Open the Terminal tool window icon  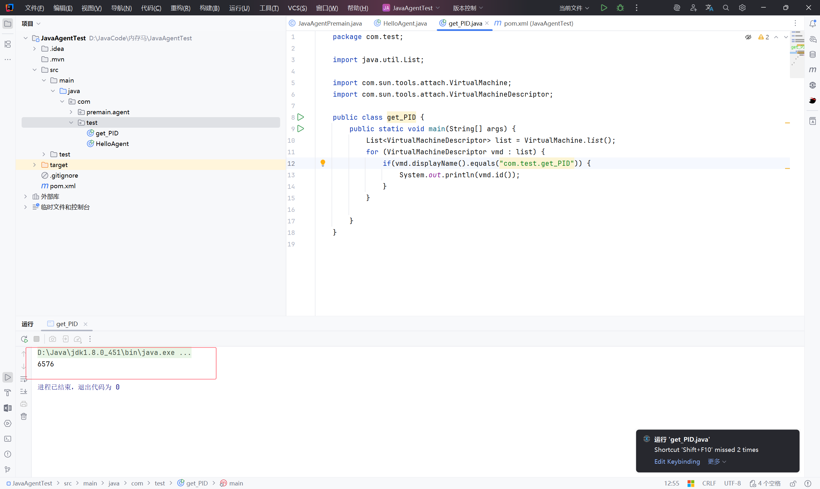[x=8, y=439]
